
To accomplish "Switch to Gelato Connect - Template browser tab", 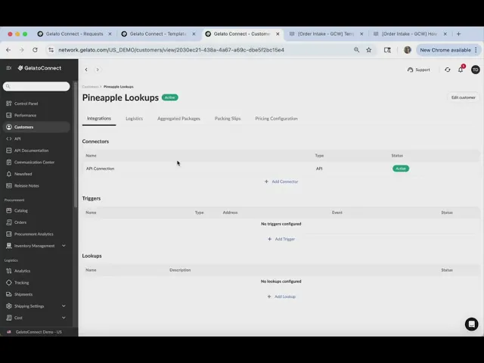I will point(158,34).
